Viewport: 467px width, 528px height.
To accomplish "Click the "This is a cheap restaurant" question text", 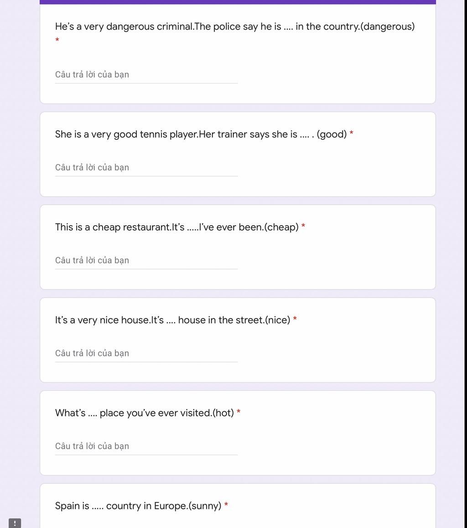I will pos(177,228).
